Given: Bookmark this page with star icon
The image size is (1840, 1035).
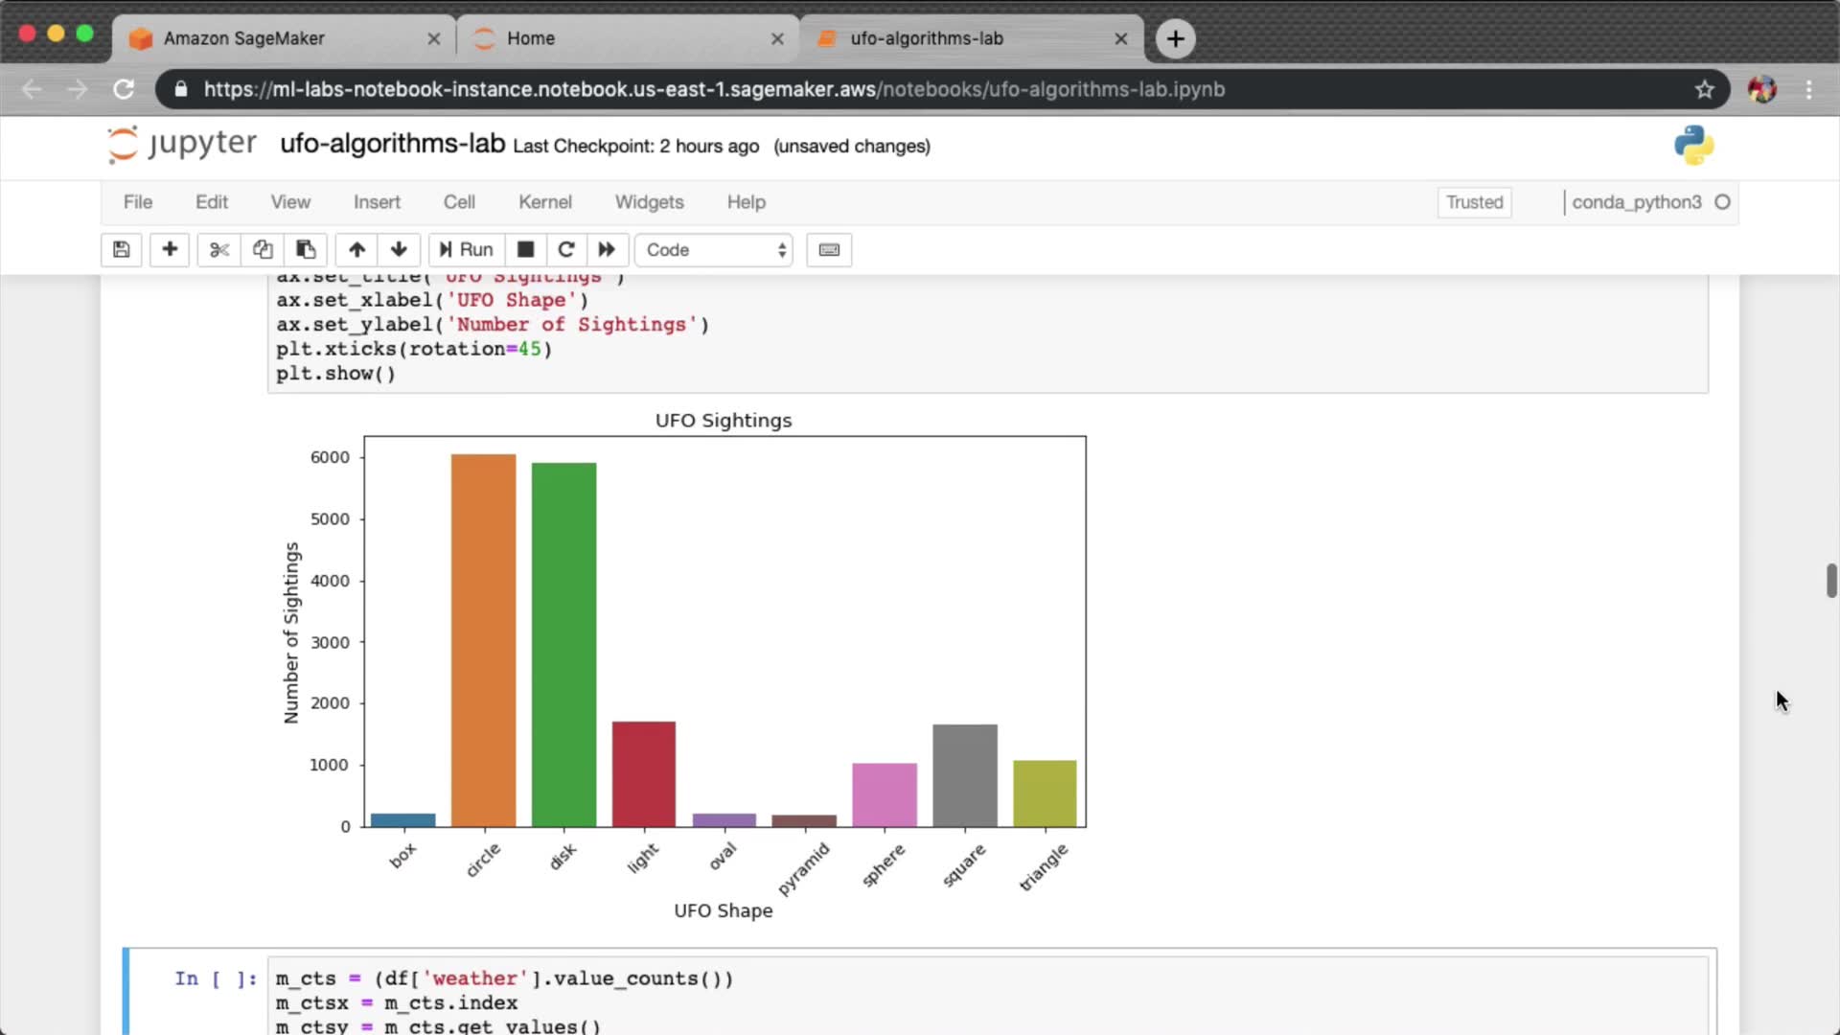Looking at the screenshot, I should [1704, 89].
